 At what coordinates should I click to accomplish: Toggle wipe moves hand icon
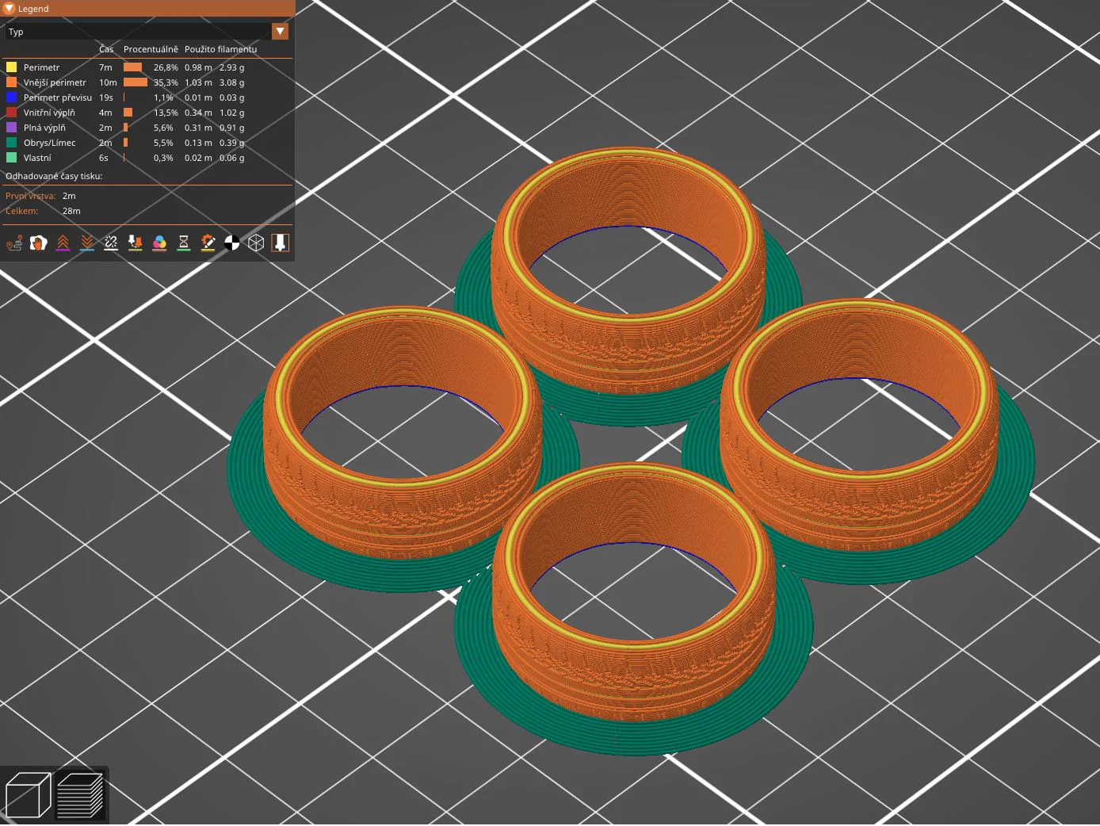38,243
